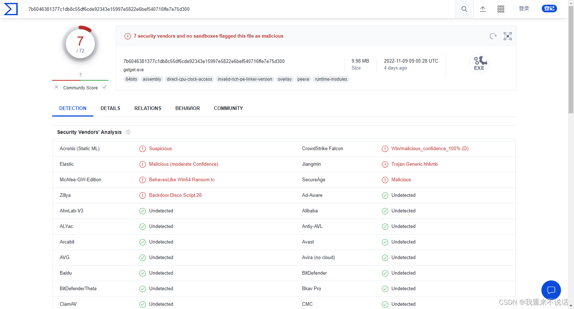Click the invalid-rich-pe-linker-version tag
Viewport: 574px width, 309px height.
click(x=245, y=79)
